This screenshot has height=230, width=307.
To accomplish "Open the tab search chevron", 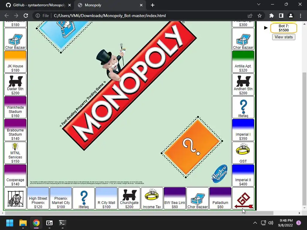I will [x=259, y=4].
